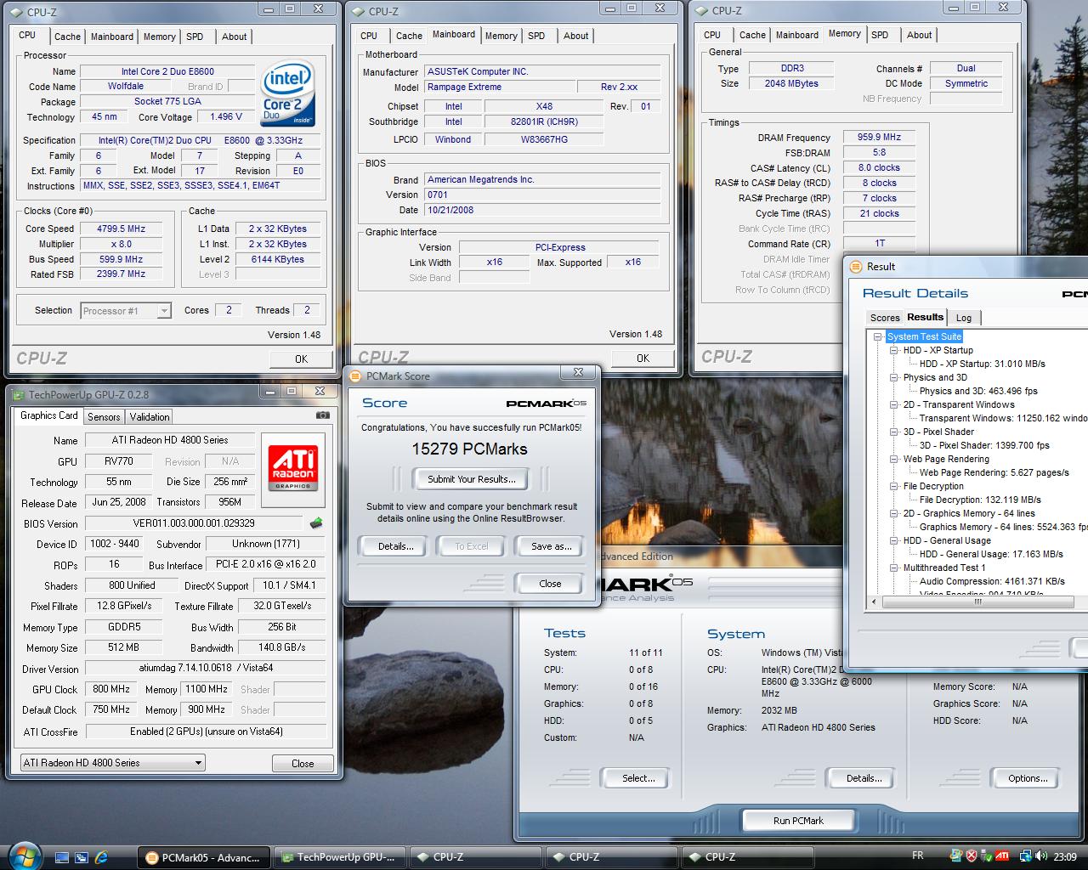
Task: Click the Select... button under Tests
Action: [x=638, y=778]
